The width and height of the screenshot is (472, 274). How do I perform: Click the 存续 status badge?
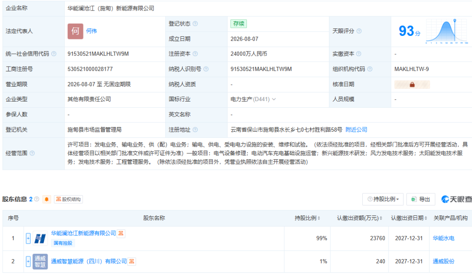239,24
